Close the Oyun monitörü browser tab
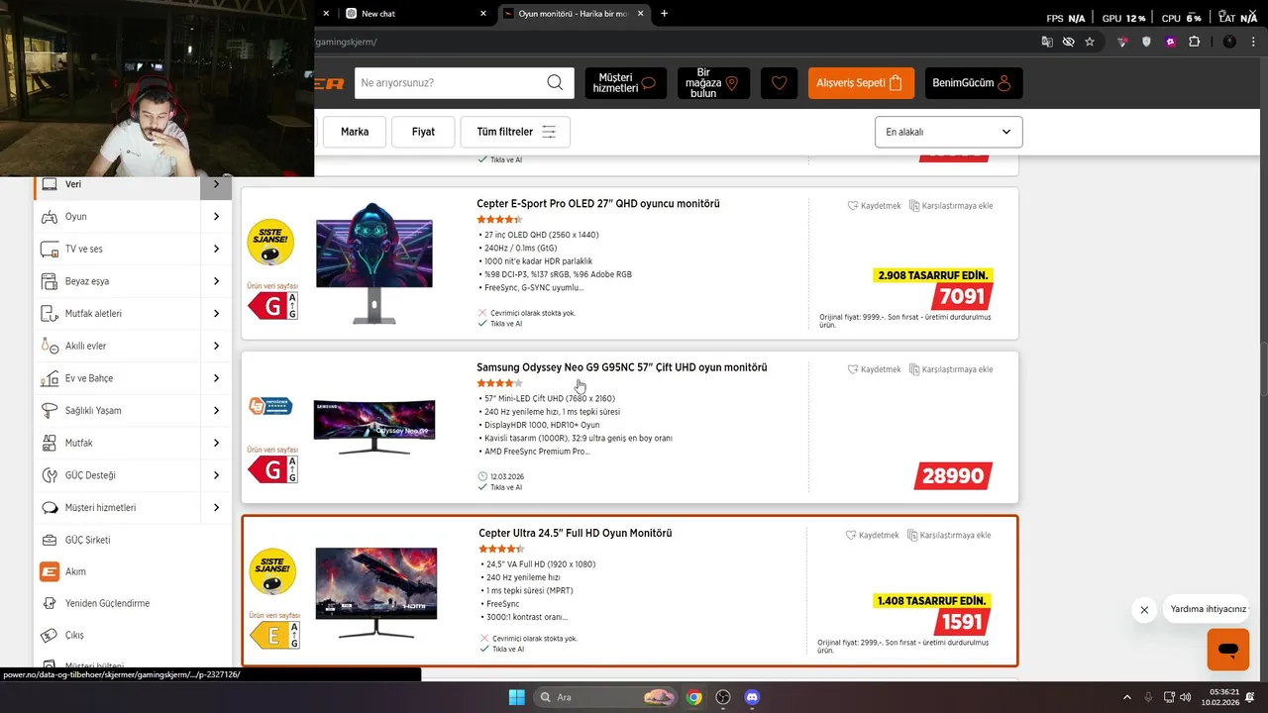 pos(641,14)
